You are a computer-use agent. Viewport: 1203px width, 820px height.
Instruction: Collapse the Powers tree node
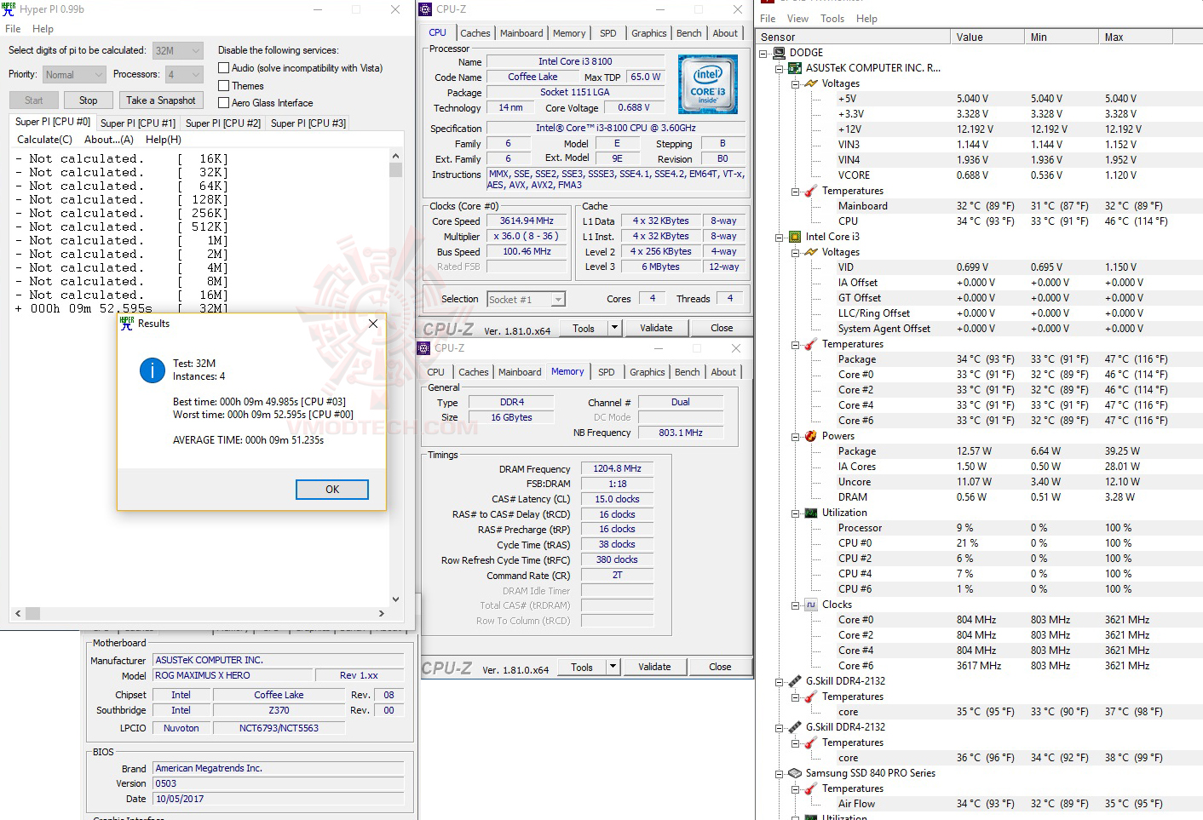796,436
